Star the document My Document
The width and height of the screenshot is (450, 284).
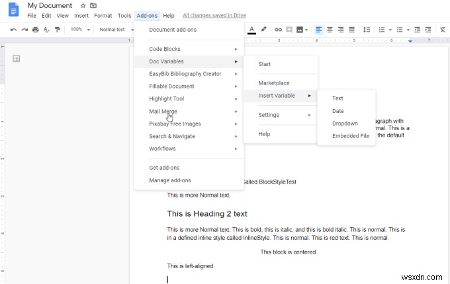tap(83, 5)
